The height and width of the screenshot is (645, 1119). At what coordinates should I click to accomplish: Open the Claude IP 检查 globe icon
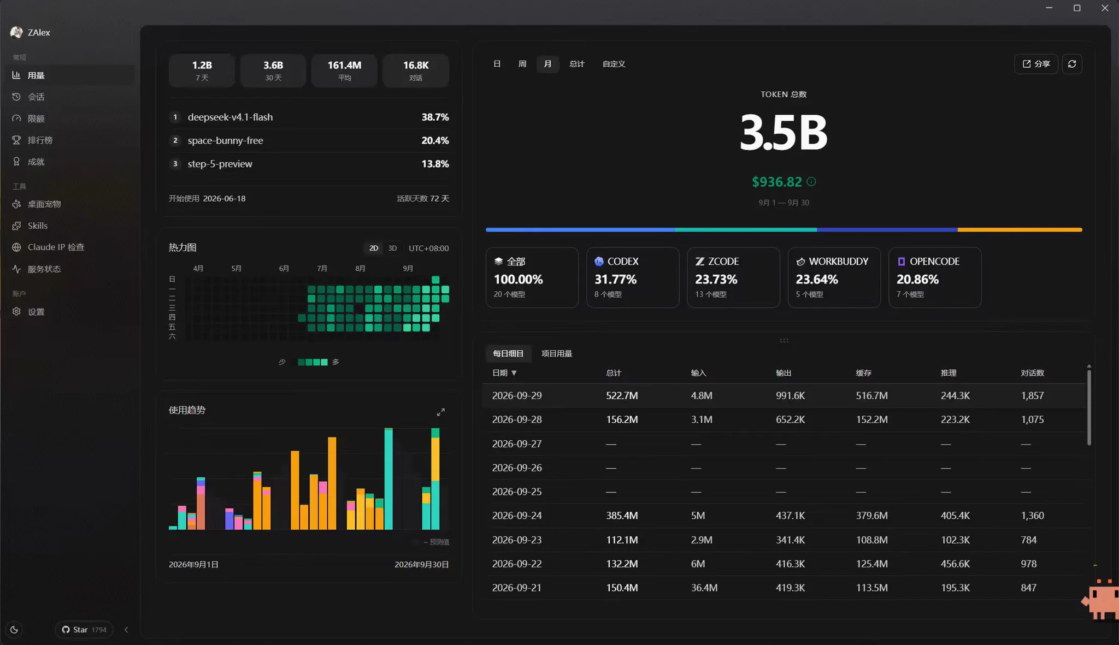pos(16,247)
